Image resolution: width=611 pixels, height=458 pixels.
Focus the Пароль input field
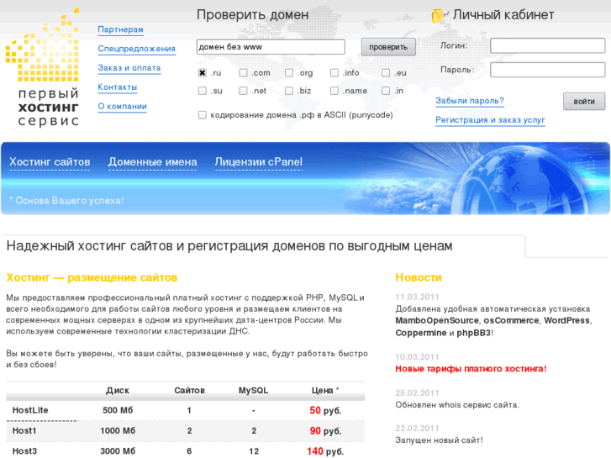pyautogui.click(x=547, y=70)
